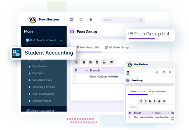Click column visibility button in mobile preview
189x130 pixels.
point(164,101)
